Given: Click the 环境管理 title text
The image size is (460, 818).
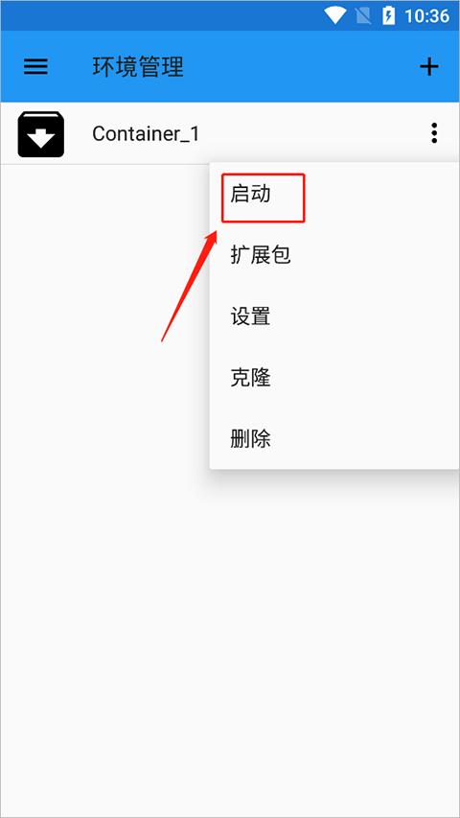Looking at the screenshot, I should tap(138, 67).
